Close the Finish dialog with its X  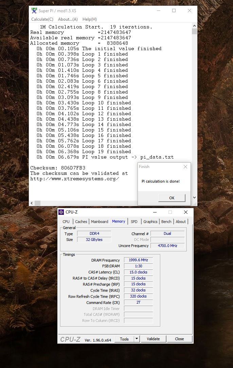[185, 167]
